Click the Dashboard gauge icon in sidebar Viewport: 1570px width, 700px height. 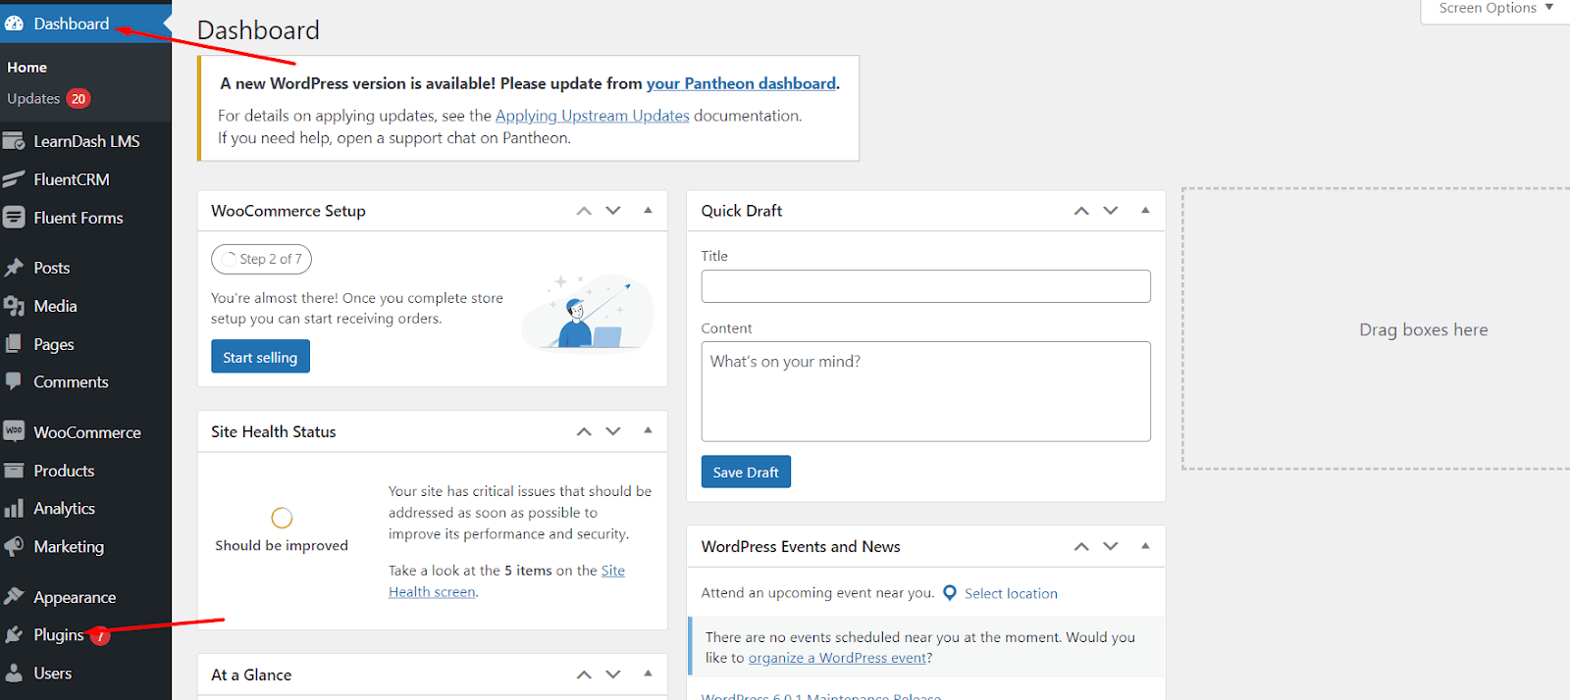click(14, 24)
